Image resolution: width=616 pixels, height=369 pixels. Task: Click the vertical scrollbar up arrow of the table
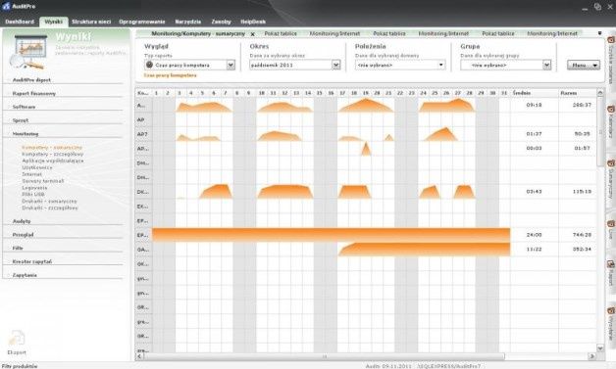point(600,93)
